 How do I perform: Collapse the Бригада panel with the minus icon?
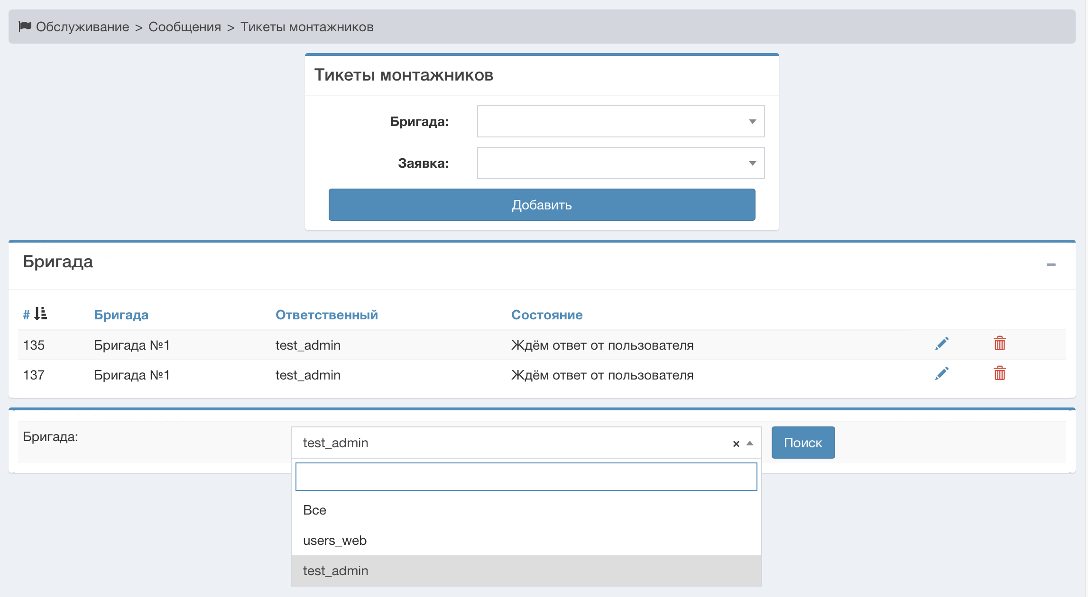pyautogui.click(x=1051, y=264)
